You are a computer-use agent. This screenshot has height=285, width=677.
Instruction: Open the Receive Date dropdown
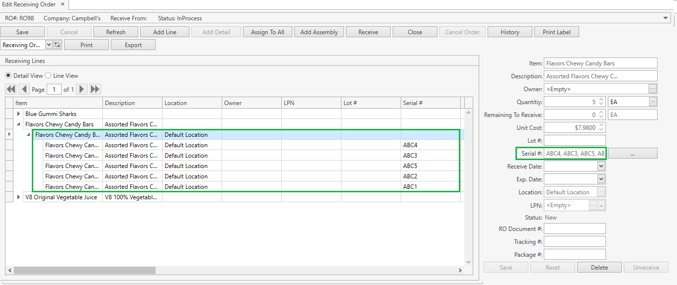[x=601, y=167]
